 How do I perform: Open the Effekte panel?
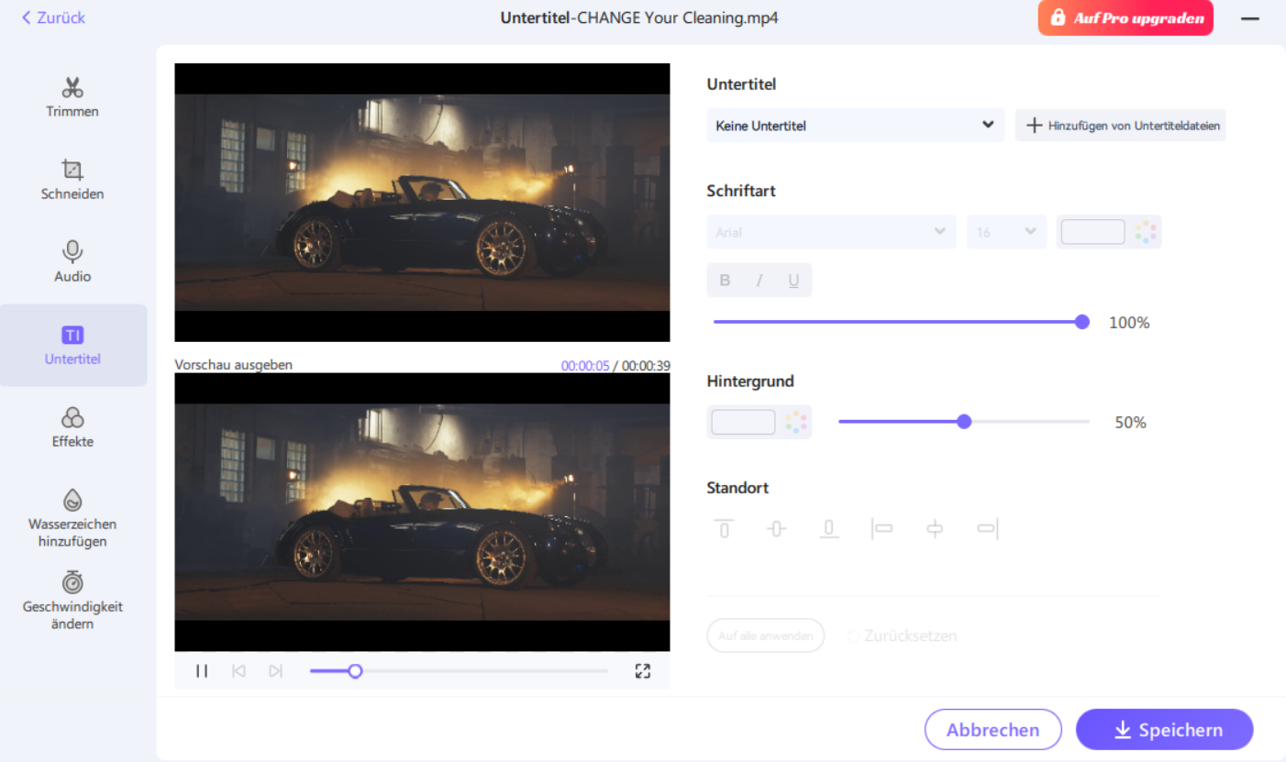tap(72, 427)
